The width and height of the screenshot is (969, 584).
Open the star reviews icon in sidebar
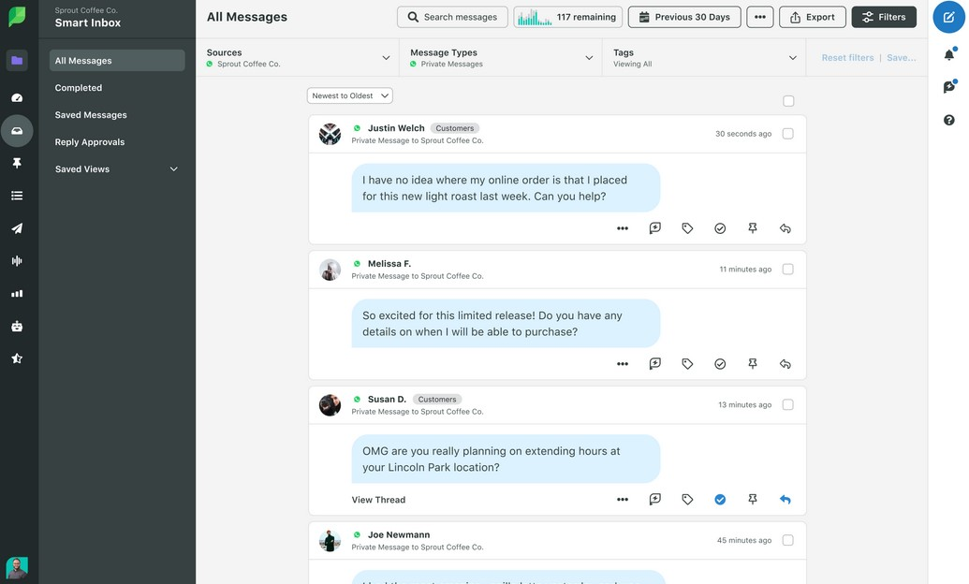[17, 358]
